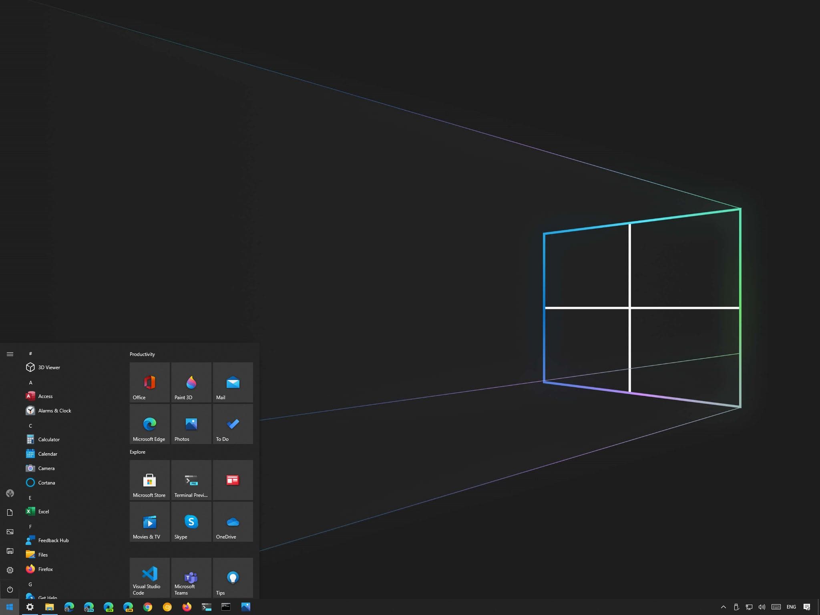Image resolution: width=820 pixels, height=615 pixels.
Task: Open Command Prompt from the taskbar
Action: [x=226, y=607]
